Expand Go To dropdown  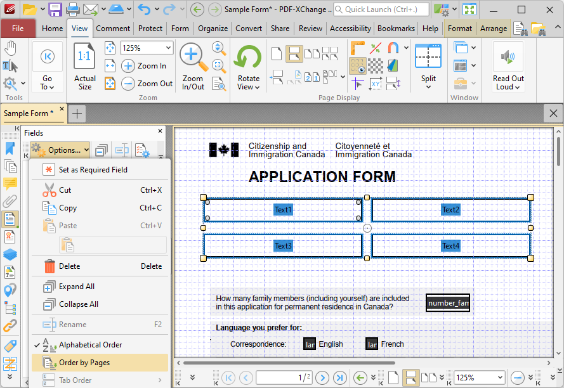tap(47, 82)
